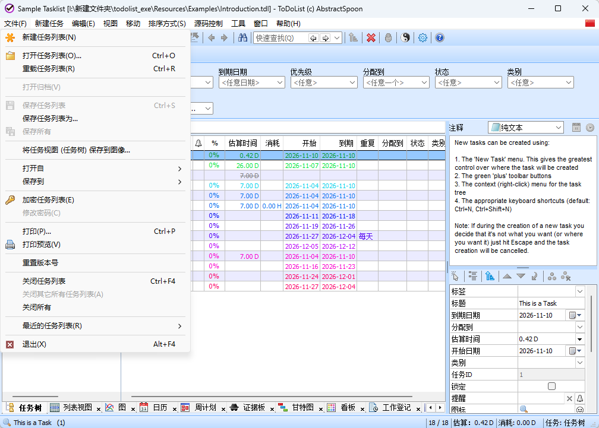Click the lock icon in the toolbar
This screenshot has height=428, width=599.
tap(388, 37)
